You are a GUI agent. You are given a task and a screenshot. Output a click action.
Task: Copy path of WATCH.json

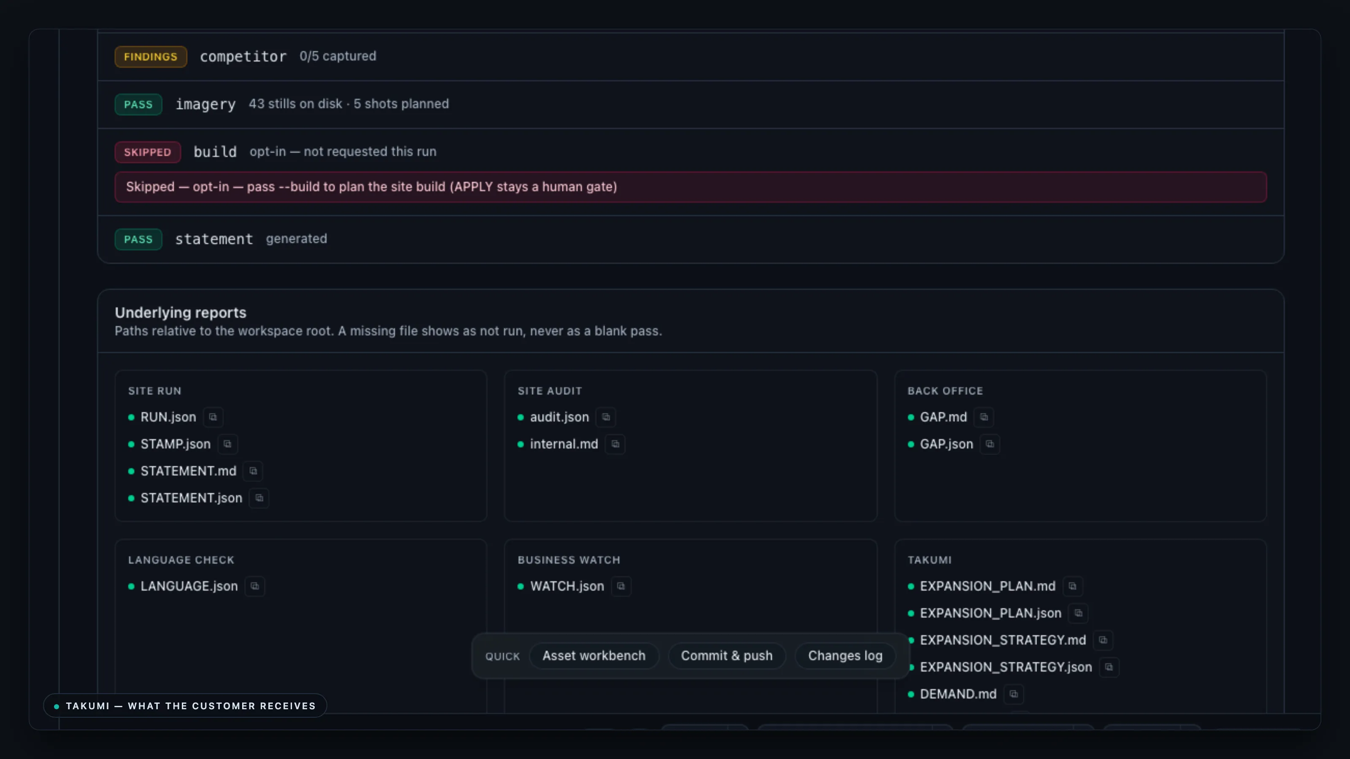pyautogui.click(x=621, y=586)
